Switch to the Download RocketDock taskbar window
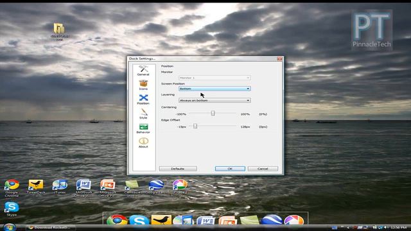The height and width of the screenshot is (231, 411). tap(51, 228)
